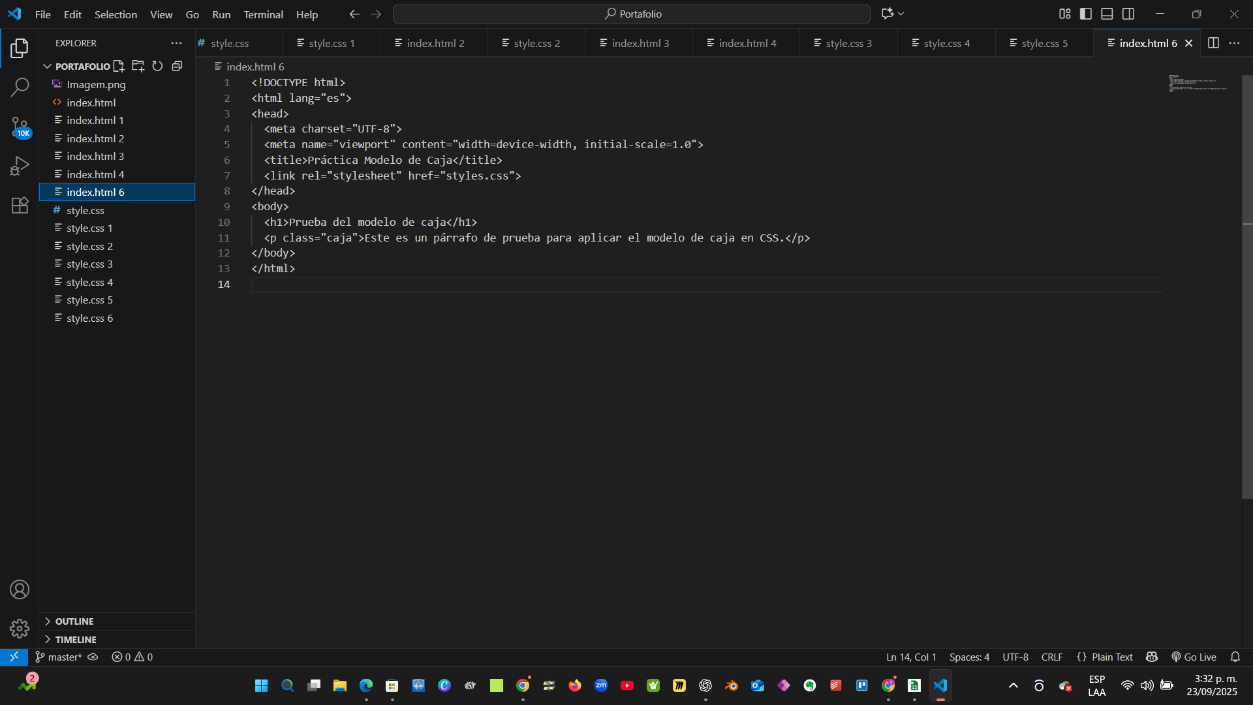The image size is (1253, 705).
Task: Collapse the PORTAFOLIO folder section
Action: pos(48,66)
